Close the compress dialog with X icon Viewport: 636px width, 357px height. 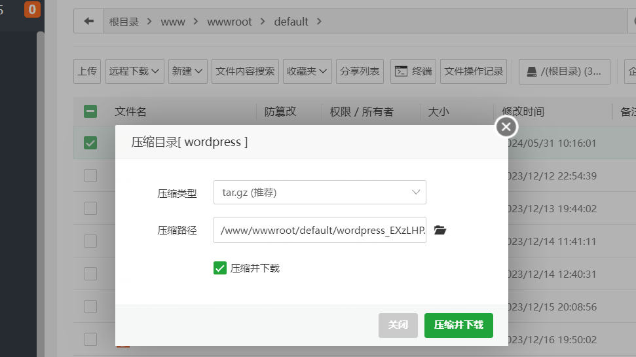pyautogui.click(x=506, y=126)
